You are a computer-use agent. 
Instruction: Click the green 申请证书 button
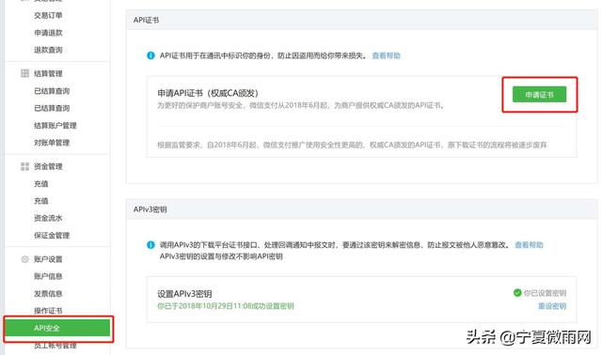[539, 94]
